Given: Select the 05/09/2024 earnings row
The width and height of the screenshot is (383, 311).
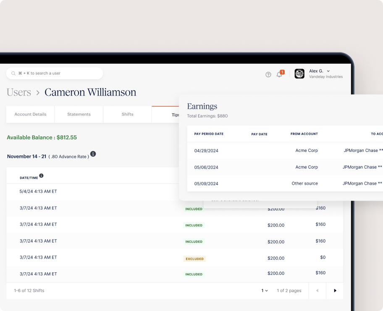Looking at the screenshot, I should (x=285, y=183).
